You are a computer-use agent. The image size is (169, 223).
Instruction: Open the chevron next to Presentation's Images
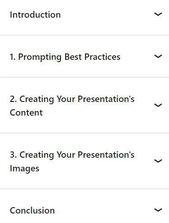[x=158, y=161]
